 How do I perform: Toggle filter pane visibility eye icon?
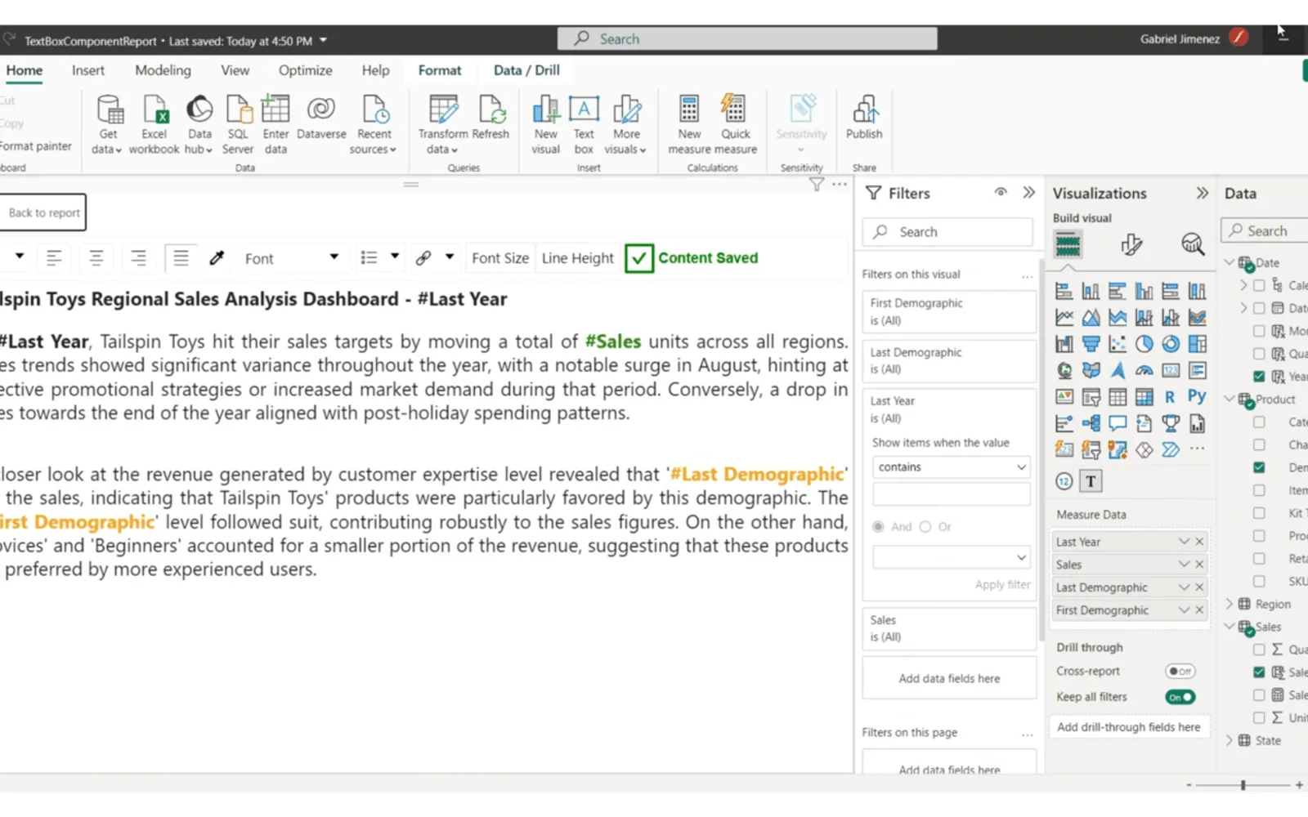point(1001,192)
